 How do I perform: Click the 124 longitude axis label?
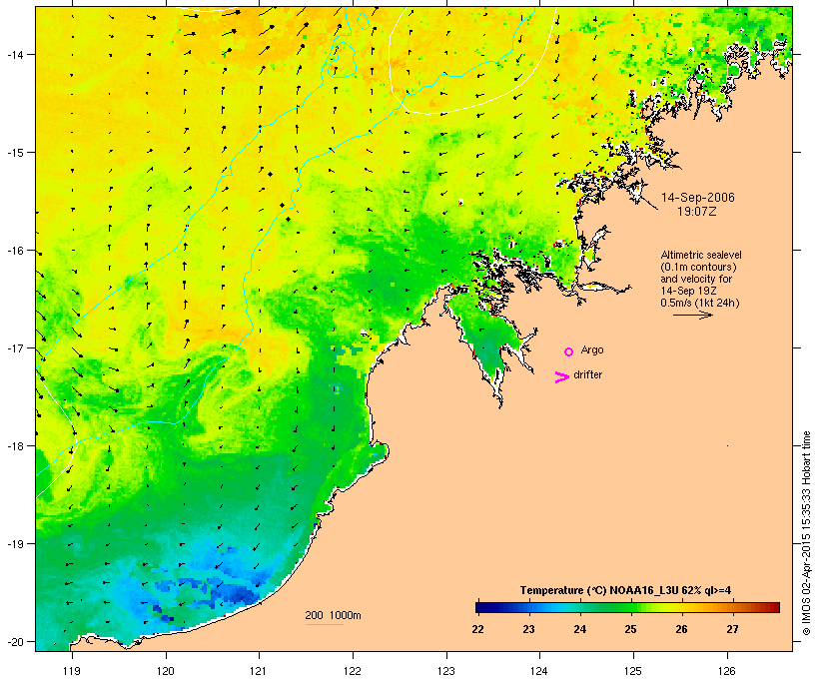(x=539, y=671)
